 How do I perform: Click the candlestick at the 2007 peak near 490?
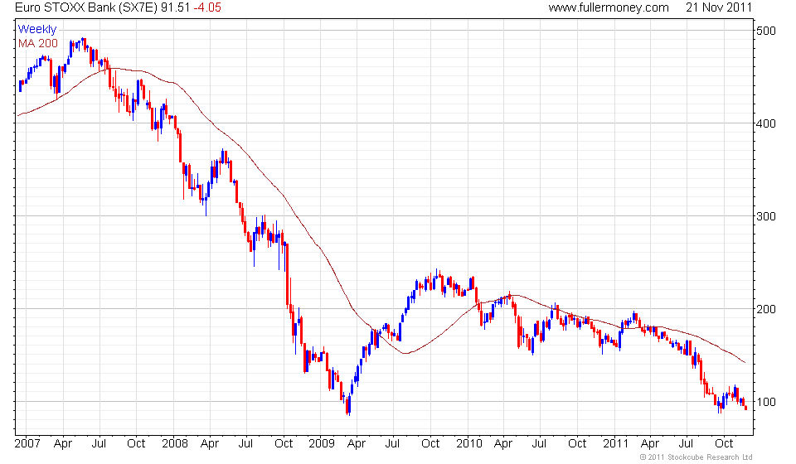tap(84, 41)
